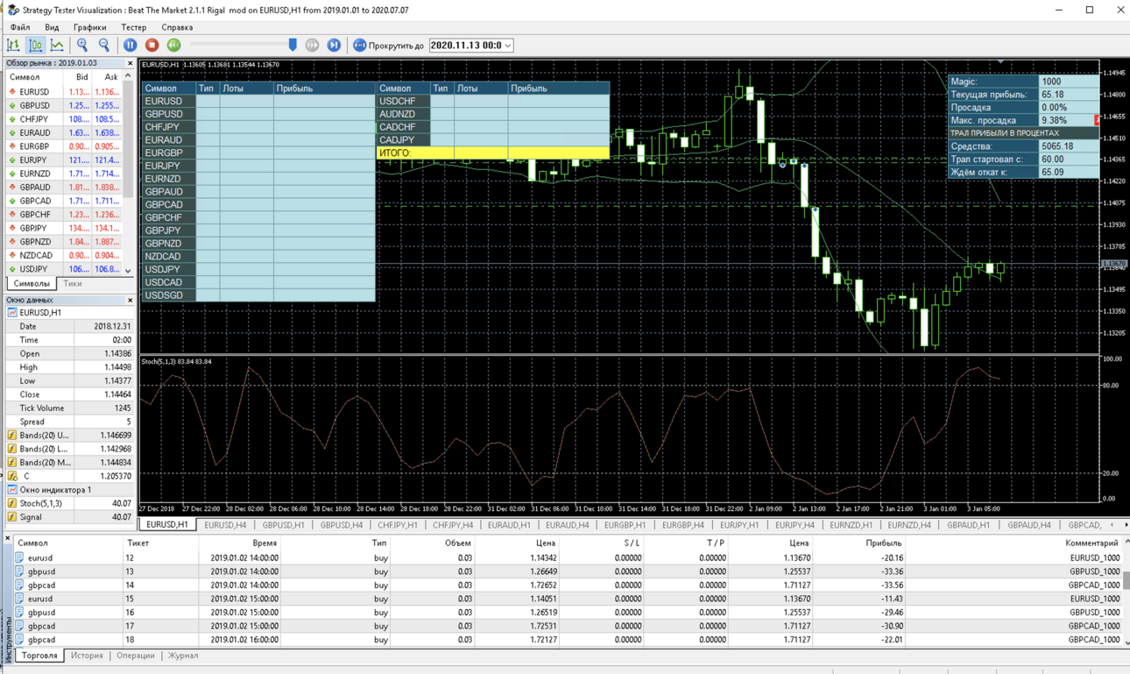
Task: Open the Графики menu
Action: point(90,27)
